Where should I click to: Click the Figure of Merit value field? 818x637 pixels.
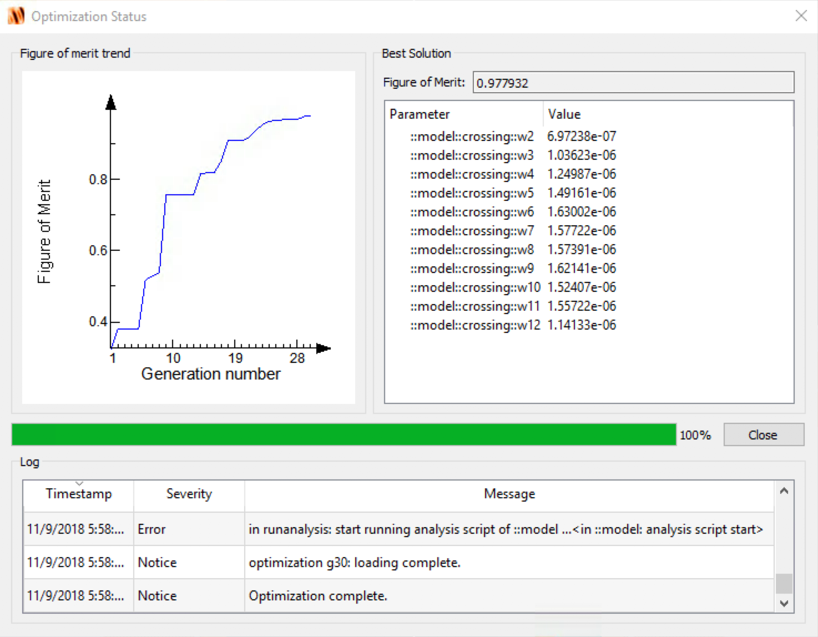coord(633,83)
